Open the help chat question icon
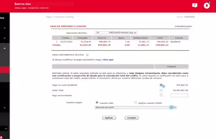Image resolution: width=216 pixels, height=139 pixels. pyautogui.click(x=195, y=5)
